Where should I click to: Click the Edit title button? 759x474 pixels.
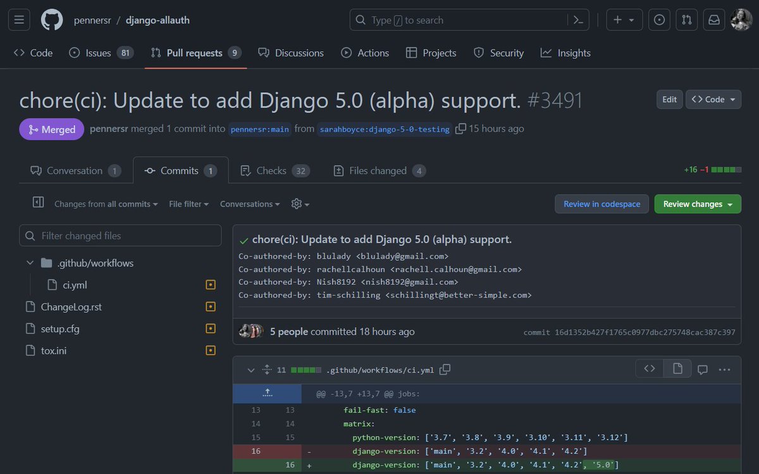669,99
